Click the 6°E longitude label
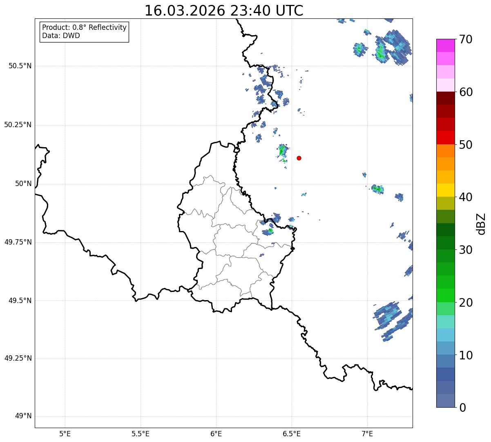Screen dimensions: 491x442 (x=216, y=433)
